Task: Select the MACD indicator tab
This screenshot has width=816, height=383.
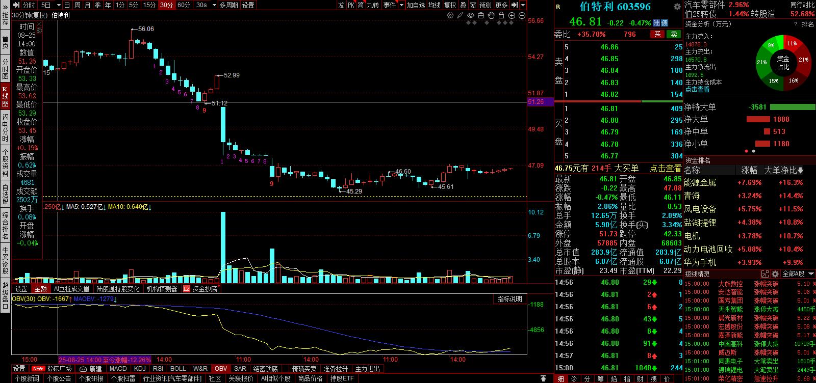Action: click(118, 369)
